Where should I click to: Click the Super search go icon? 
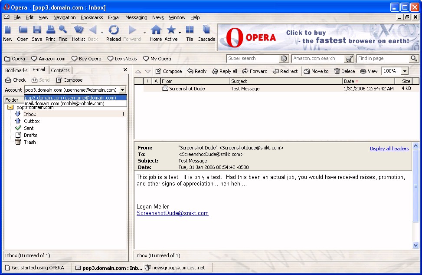click(x=284, y=59)
